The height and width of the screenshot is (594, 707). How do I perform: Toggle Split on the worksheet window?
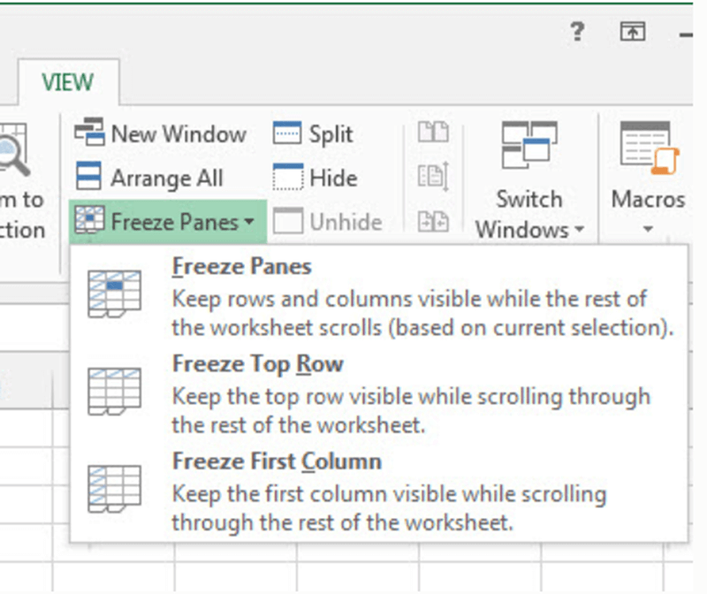coord(313,133)
